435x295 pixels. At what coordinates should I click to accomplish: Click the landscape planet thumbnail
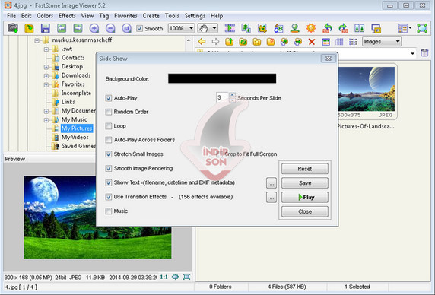[x=367, y=89]
